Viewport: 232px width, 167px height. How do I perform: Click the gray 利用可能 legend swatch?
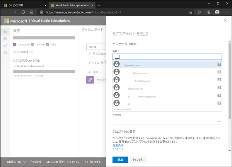(32, 45)
